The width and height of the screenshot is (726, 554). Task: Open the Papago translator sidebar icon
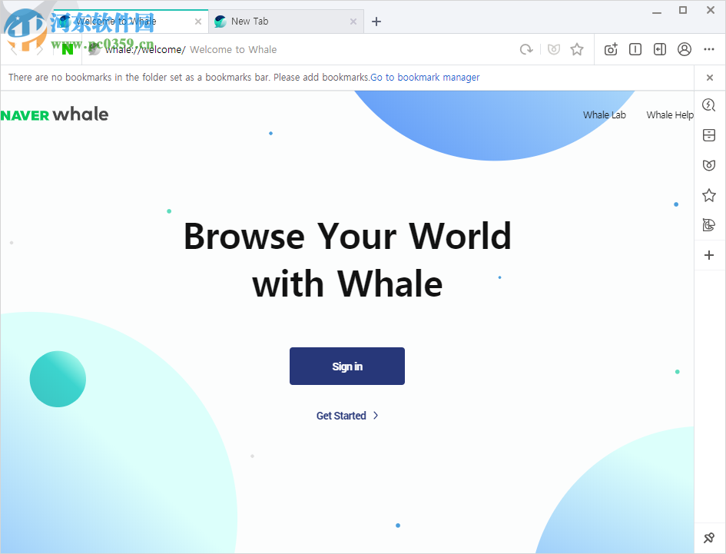[708, 225]
